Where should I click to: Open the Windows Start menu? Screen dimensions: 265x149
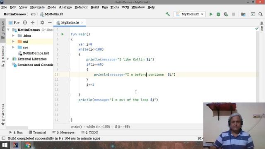tap(5, 145)
